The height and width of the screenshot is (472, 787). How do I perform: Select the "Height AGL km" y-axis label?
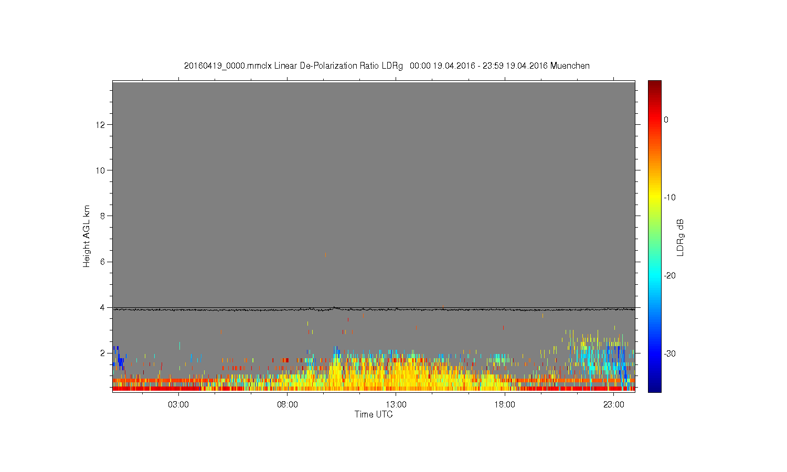87,236
